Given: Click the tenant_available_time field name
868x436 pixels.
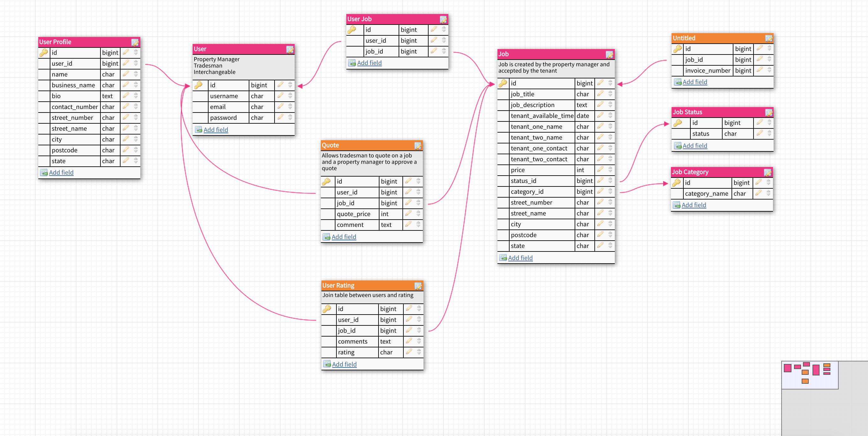Looking at the screenshot, I should [x=541, y=116].
